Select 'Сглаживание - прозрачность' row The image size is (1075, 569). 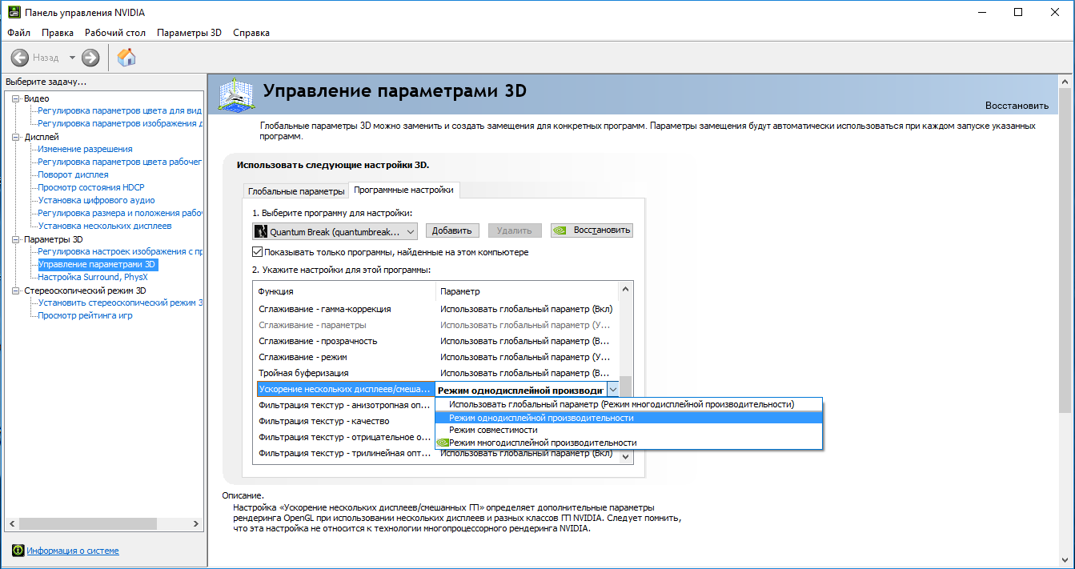[x=439, y=341]
